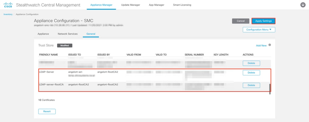
Task: Click the info icon beside Add New
Action: click(270, 45)
